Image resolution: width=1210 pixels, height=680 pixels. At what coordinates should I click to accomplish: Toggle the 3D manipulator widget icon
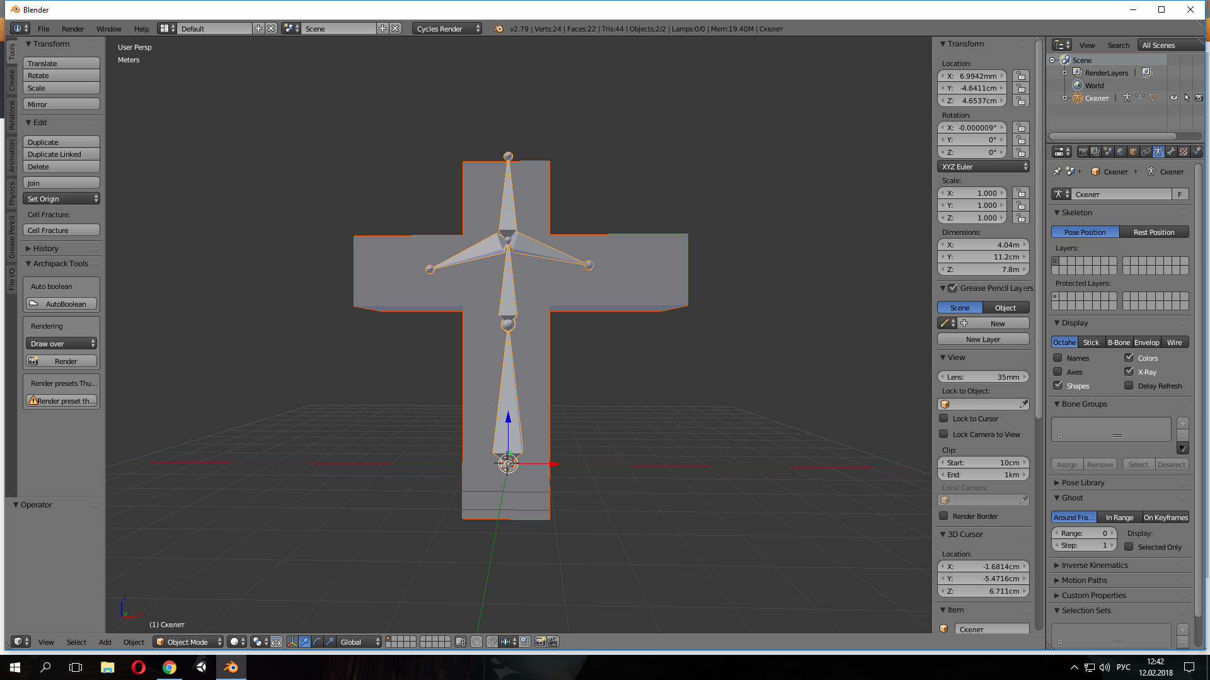coord(292,642)
